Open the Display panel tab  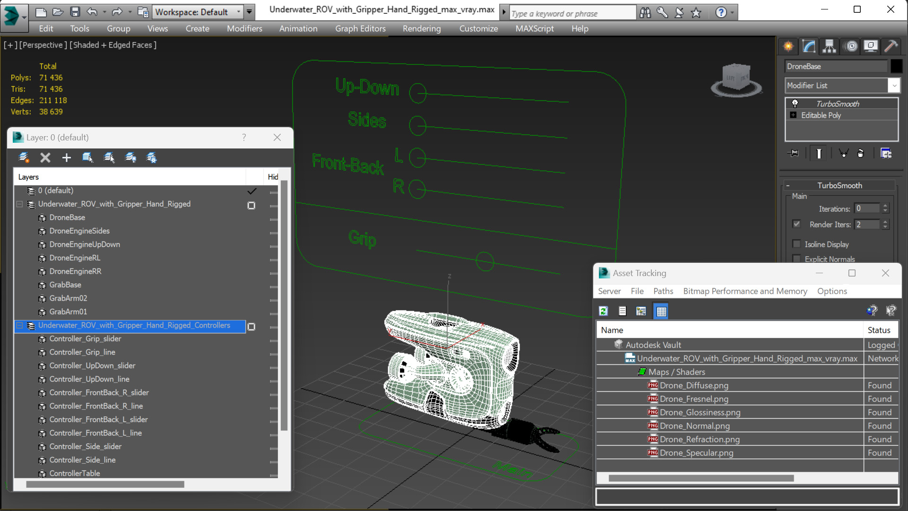(871, 46)
